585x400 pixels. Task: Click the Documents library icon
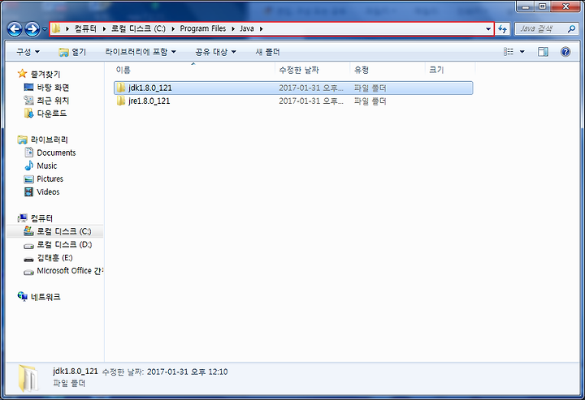click(x=28, y=153)
